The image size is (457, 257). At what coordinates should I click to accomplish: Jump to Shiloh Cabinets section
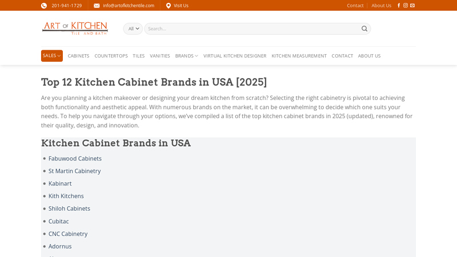tap(69, 208)
